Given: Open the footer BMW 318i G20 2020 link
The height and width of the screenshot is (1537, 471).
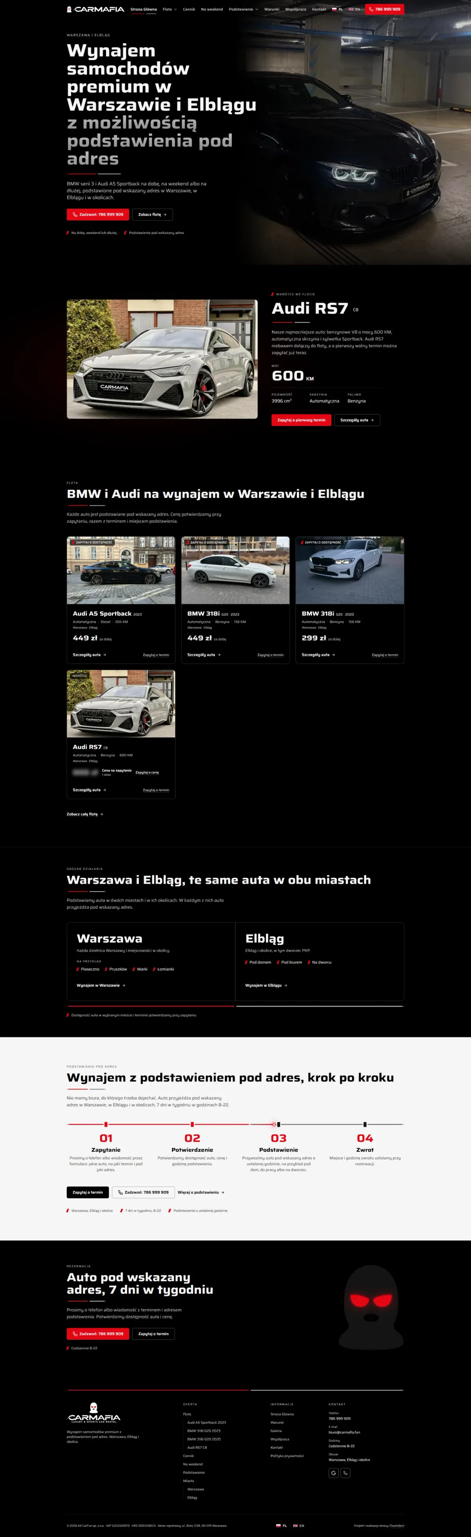Looking at the screenshot, I should point(204,1439).
